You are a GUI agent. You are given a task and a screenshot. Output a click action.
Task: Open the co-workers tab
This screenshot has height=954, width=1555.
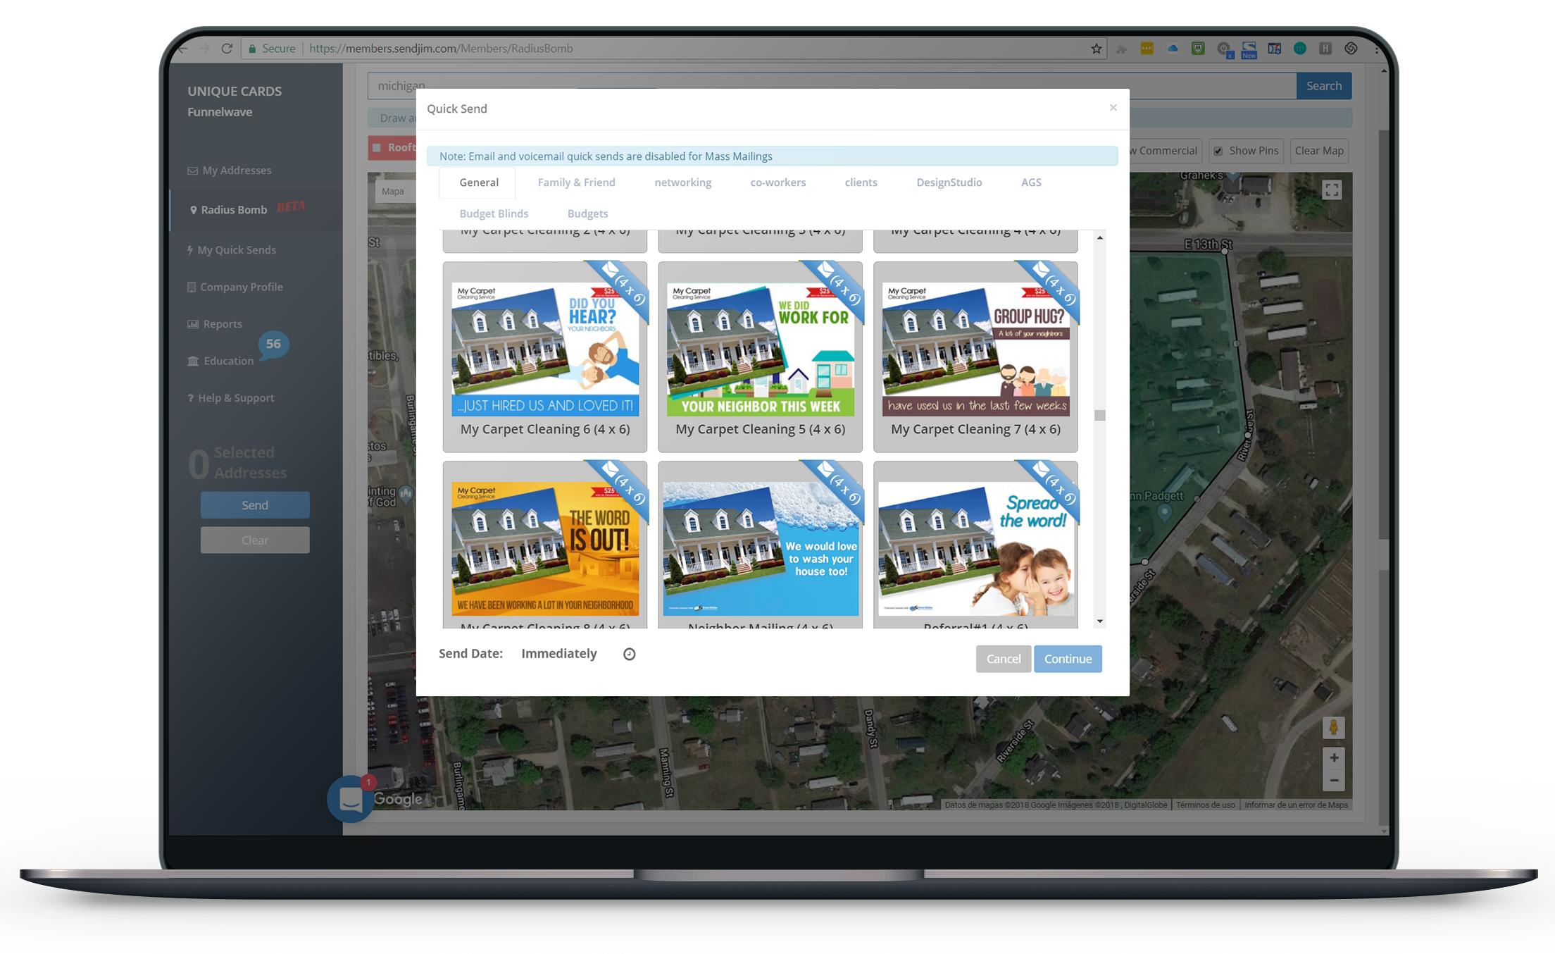tap(777, 182)
